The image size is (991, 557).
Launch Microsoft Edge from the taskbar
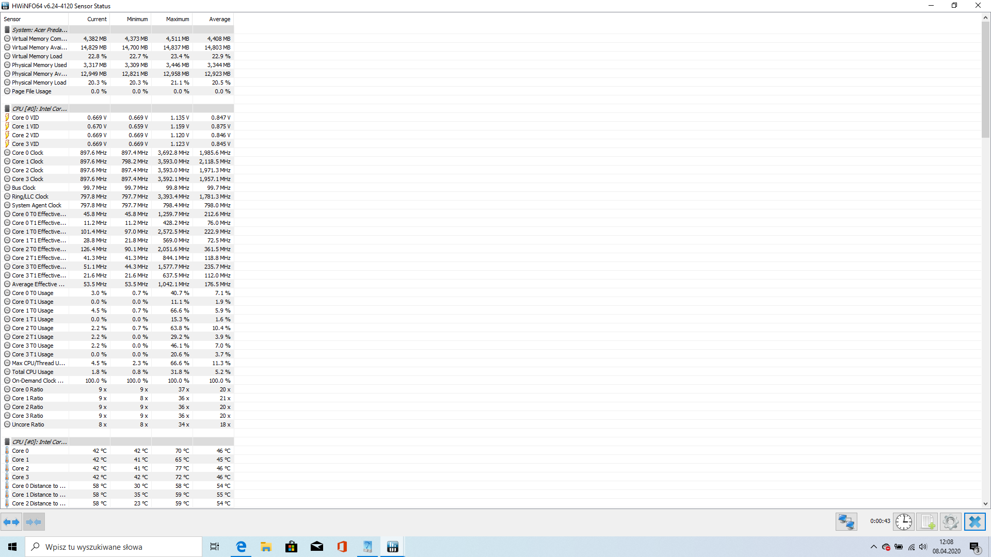[241, 547]
